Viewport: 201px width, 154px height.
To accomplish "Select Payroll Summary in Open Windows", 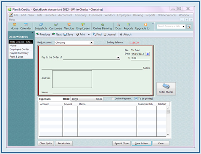I will coord(21,53).
